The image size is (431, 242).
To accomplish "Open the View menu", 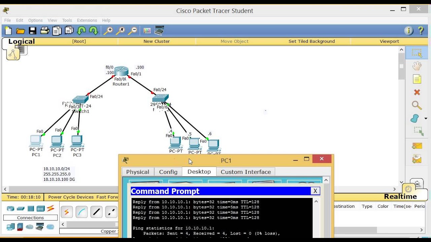I will [52, 20].
